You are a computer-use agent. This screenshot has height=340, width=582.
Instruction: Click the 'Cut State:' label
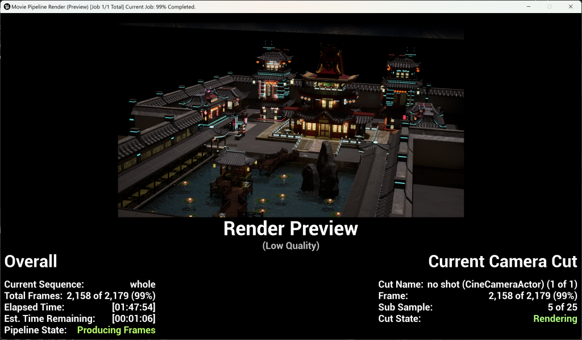tap(400, 319)
